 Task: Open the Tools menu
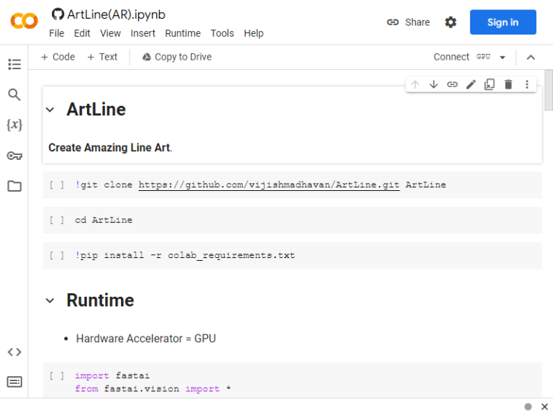[x=222, y=33]
